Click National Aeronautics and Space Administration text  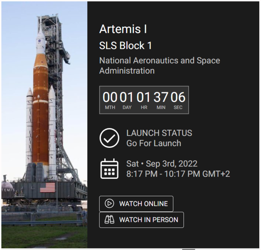point(160,65)
